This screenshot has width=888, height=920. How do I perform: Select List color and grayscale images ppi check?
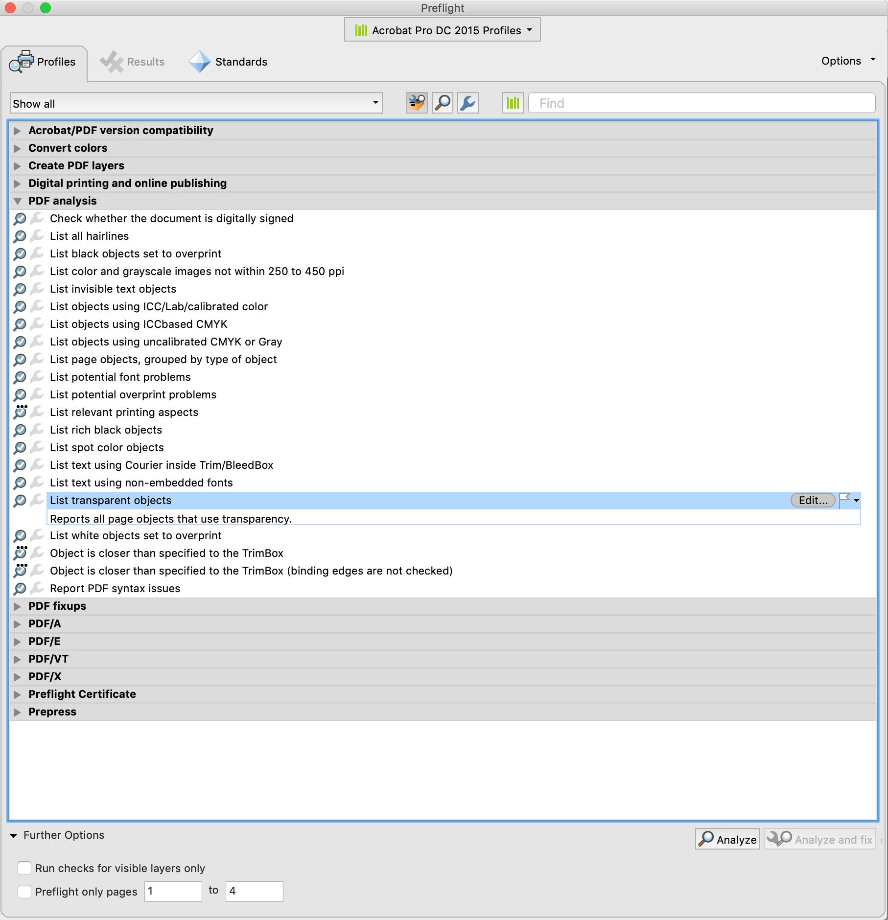click(197, 271)
